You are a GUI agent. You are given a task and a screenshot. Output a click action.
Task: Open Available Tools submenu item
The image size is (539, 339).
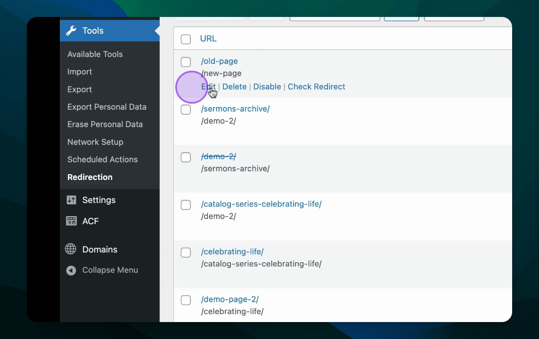point(95,54)
